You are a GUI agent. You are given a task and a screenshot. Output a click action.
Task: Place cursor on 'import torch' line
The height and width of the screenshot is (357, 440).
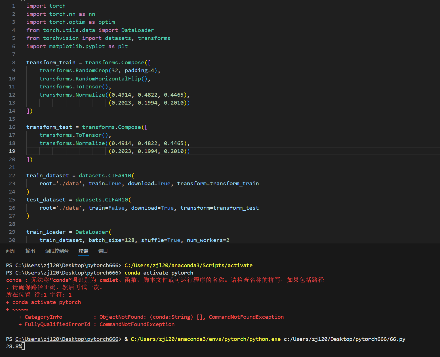coord(46,6)
